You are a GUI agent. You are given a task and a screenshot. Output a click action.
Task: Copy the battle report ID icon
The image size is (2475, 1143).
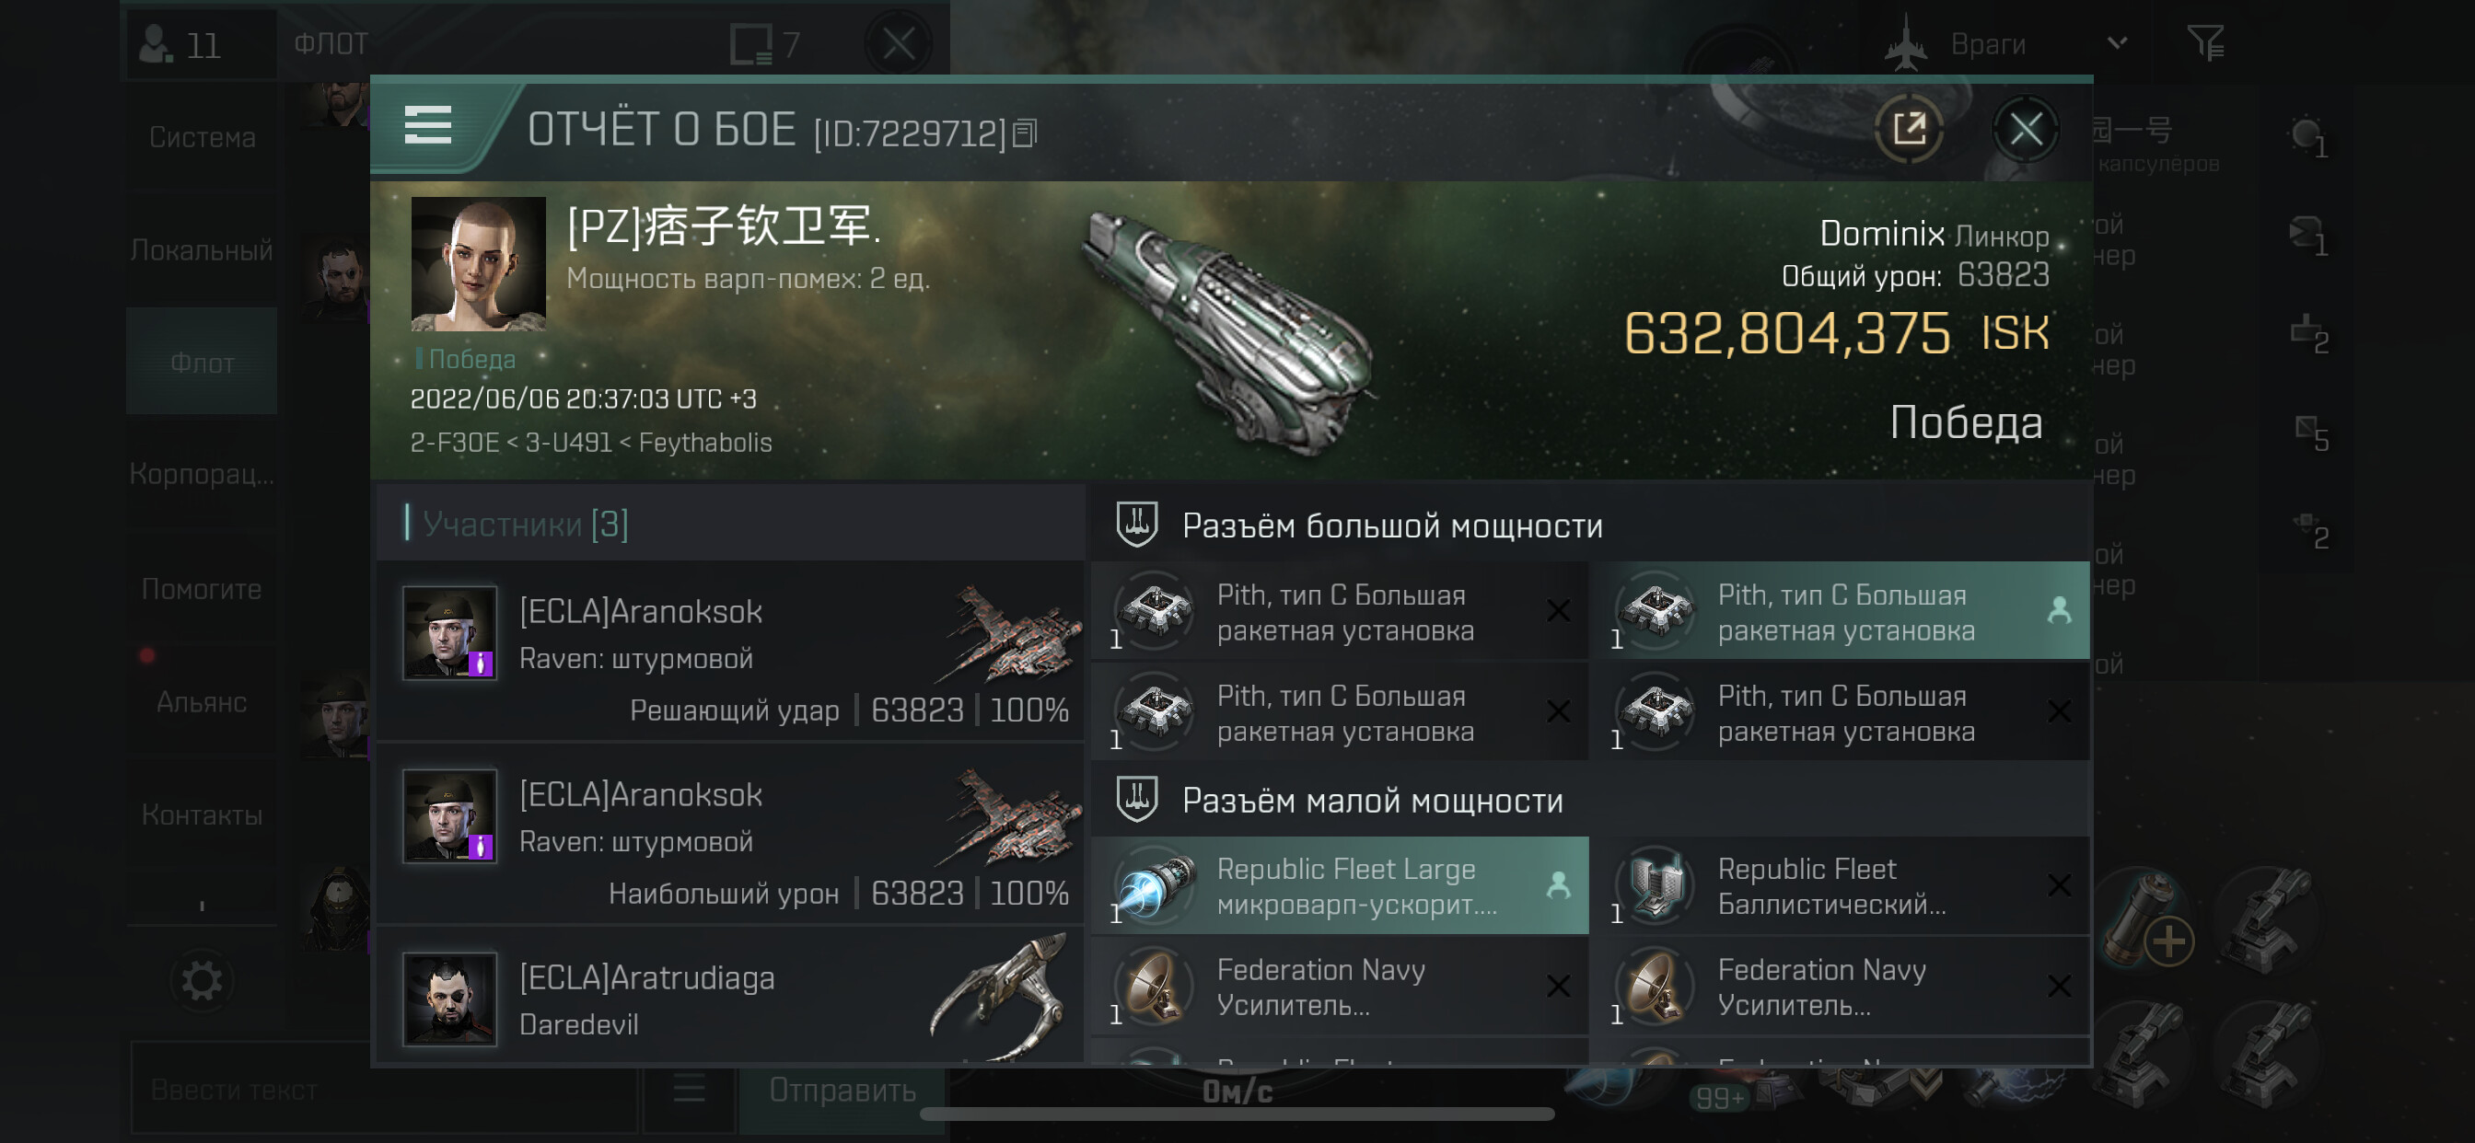[x=1025, y=133]
